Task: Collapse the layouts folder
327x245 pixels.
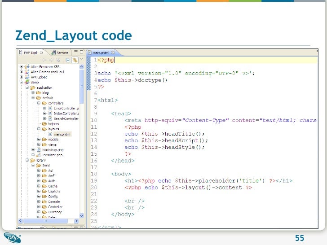Action: click(39, 129)
